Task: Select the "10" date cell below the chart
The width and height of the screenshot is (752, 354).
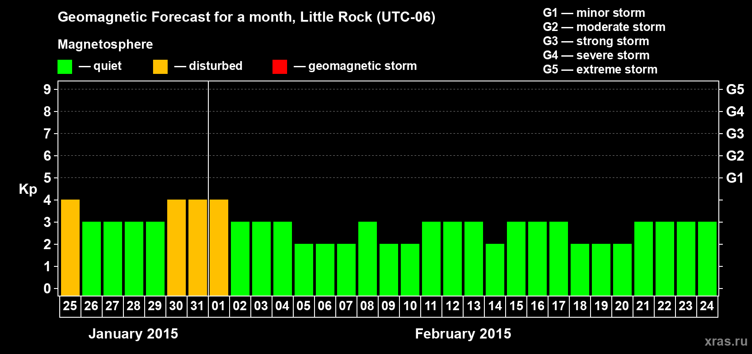Action: point(410,306)
